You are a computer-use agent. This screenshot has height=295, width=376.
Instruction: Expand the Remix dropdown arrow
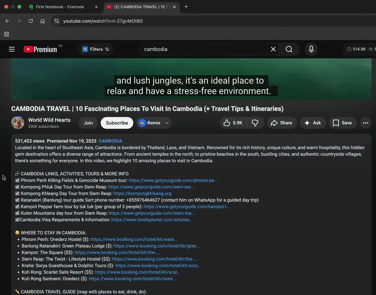[x=167, y=123]
